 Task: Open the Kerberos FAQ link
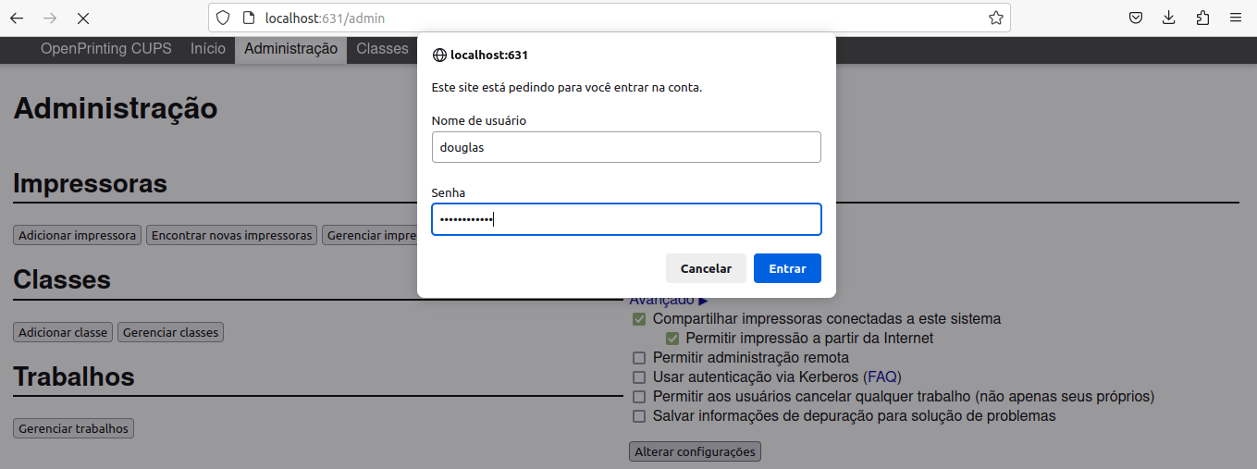click(881, 377)
